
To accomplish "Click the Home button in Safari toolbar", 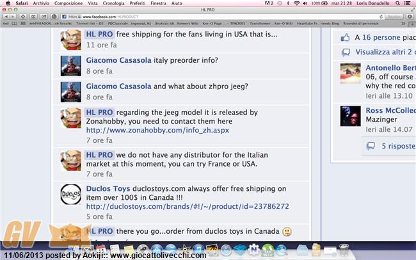I will tap(23, 17).
